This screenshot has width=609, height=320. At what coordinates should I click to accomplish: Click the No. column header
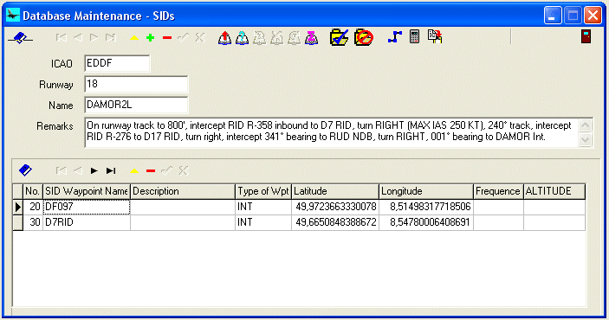(x=33, y=191)
